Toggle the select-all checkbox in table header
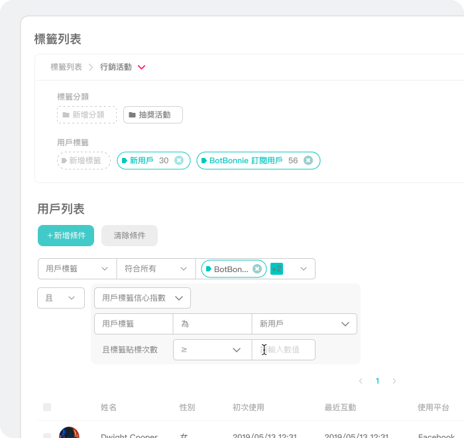Image resolution: width=464 pixels, height=438 pixels. click(x=47, y=407)
